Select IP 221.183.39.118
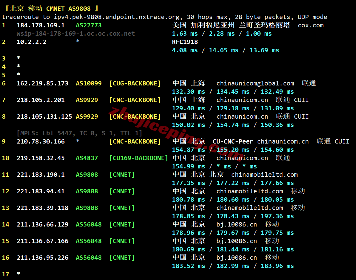 coord(43,208)
